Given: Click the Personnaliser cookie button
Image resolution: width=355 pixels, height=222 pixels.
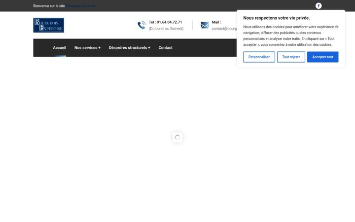Looking at the screenshot, I should tap(259, 57).
